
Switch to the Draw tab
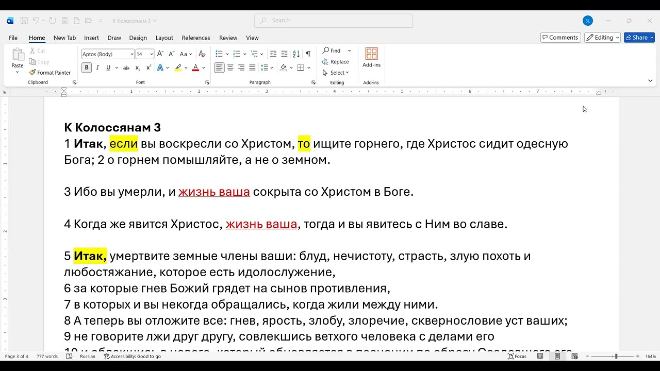pyautogui.click(x=114, y=38)
